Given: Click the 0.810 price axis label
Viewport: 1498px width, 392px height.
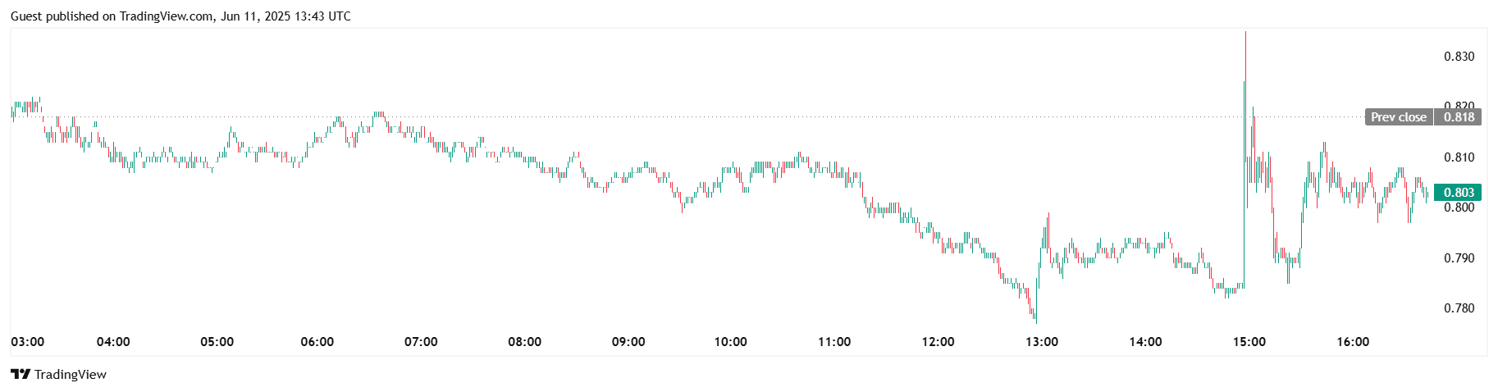Looking at the screenshot, I should [1459, 157].
